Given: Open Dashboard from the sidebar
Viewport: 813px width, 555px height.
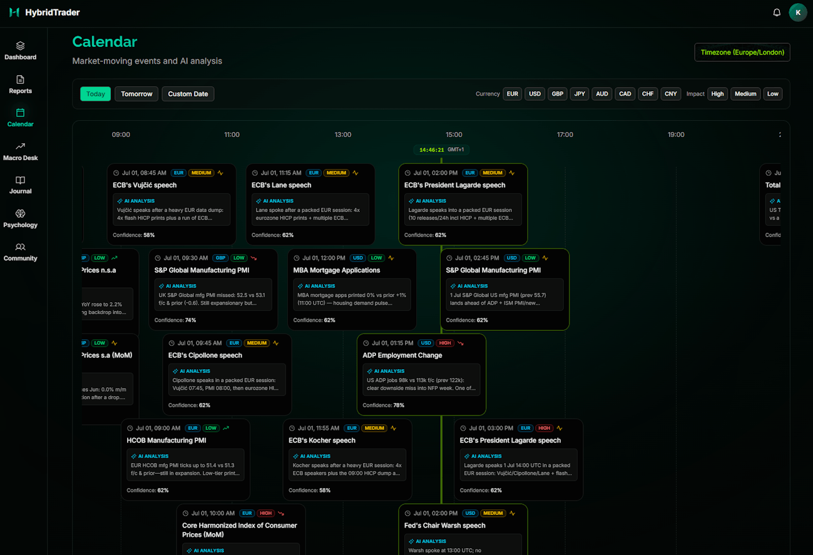Looking at the screenshot, I should click(21, 51).
